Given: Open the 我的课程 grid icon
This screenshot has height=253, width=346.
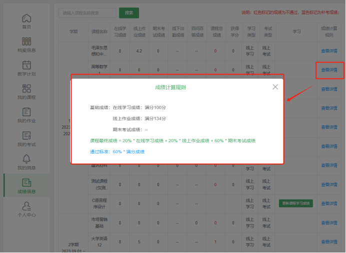Looking at the screenshot, I should point(26,88).
